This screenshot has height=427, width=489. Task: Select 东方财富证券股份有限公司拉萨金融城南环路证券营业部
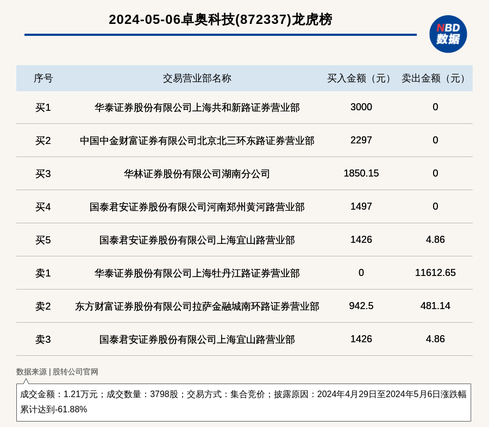197,306
